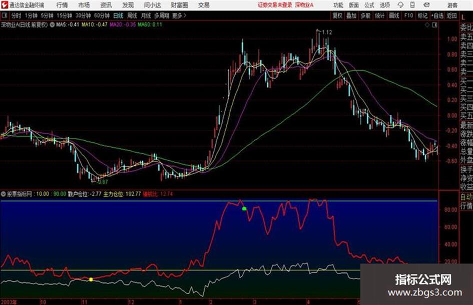Click the 2003年 date axis label
Screen dimensions: 473x305
pos(9,302)
